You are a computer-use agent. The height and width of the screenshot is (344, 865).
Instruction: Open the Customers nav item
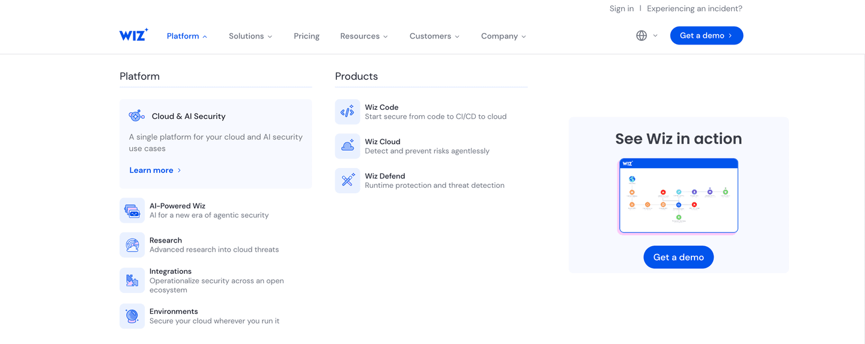coord(430,36)
